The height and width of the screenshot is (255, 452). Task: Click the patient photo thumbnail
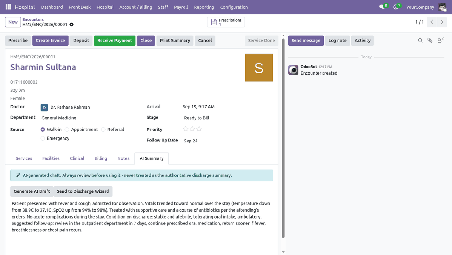pyautogui.click(x=259, y=68)
